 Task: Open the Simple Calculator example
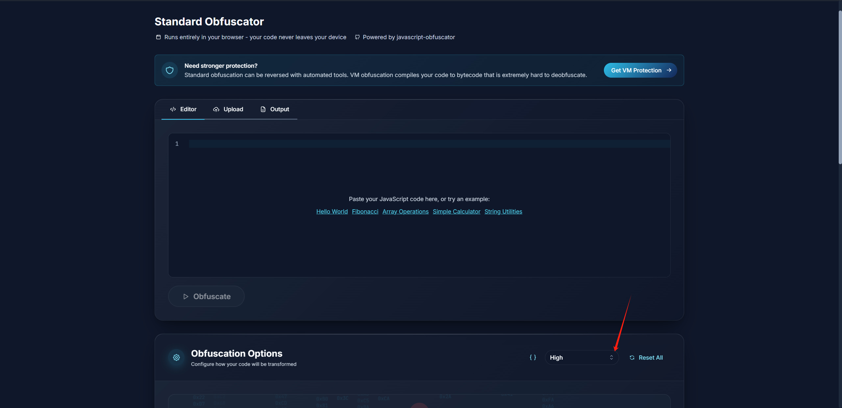[x=456, y=212]
